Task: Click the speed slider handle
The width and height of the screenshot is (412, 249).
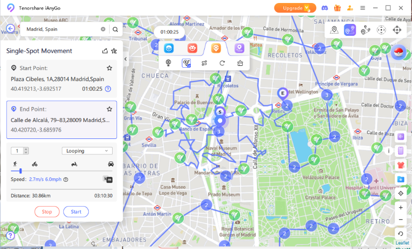Action: tap(20, 171)
